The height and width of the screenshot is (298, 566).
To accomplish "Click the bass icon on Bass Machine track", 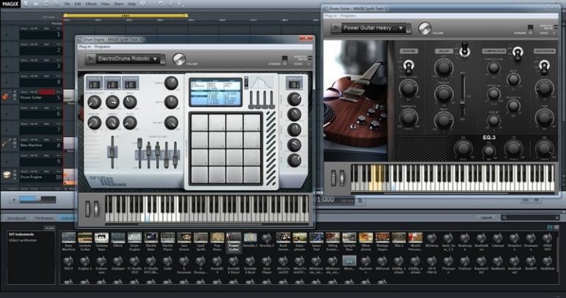I will click(x=6, y=143).
